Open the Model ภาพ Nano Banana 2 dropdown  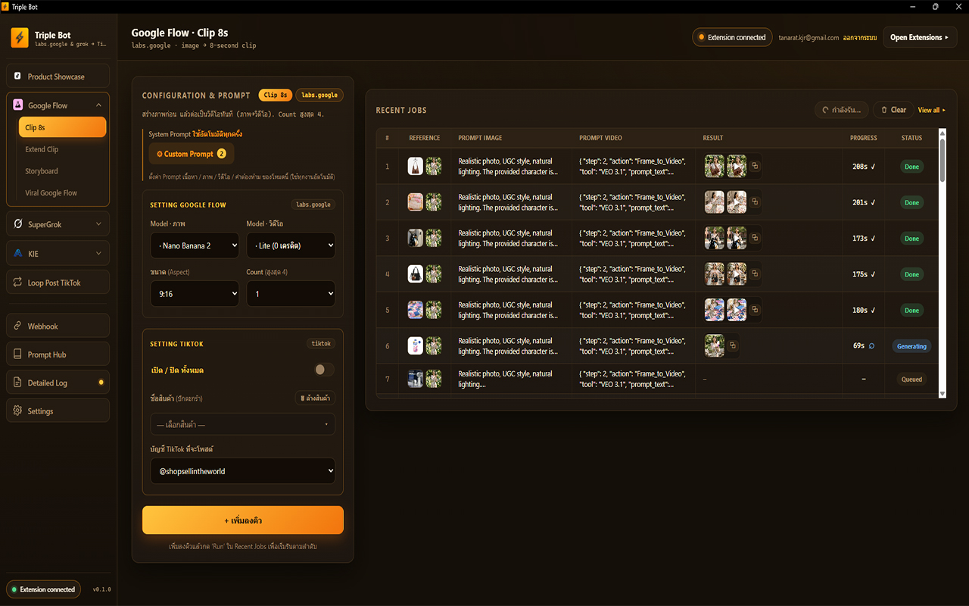click(195, 245)
